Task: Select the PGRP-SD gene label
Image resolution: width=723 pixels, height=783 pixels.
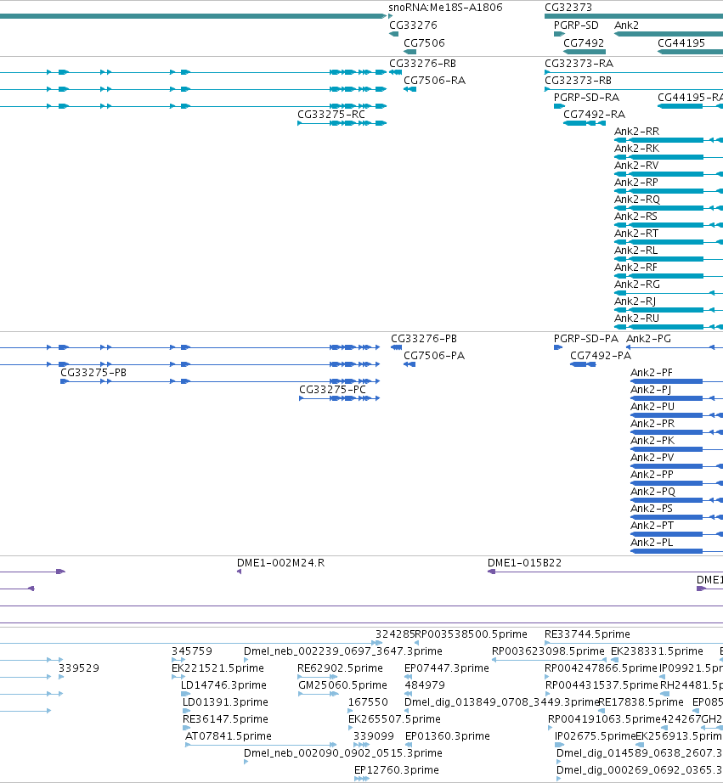Action: [x=576, y=25]
